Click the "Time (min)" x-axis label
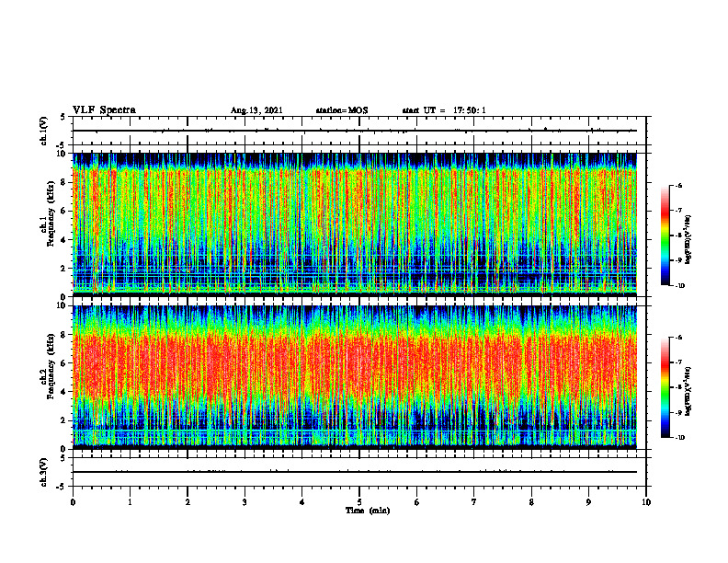Image resolution: width=728 pixels, height=563 pixels. click(x=368, y=511)
